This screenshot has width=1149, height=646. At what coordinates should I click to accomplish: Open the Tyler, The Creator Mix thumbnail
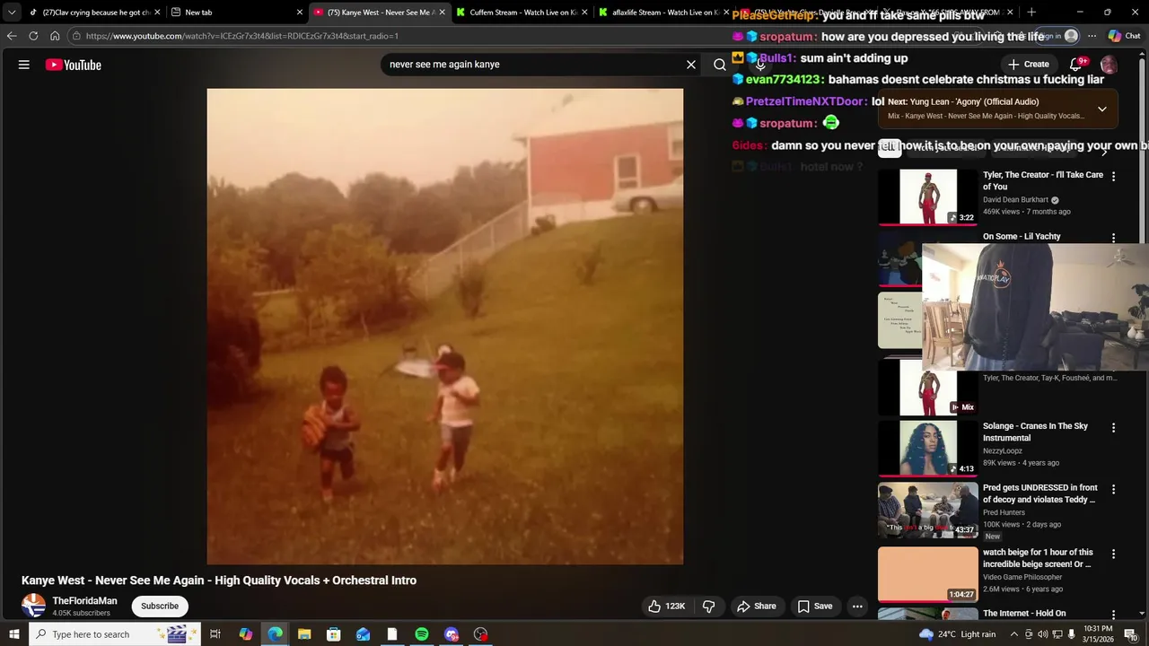click(927, 388)
